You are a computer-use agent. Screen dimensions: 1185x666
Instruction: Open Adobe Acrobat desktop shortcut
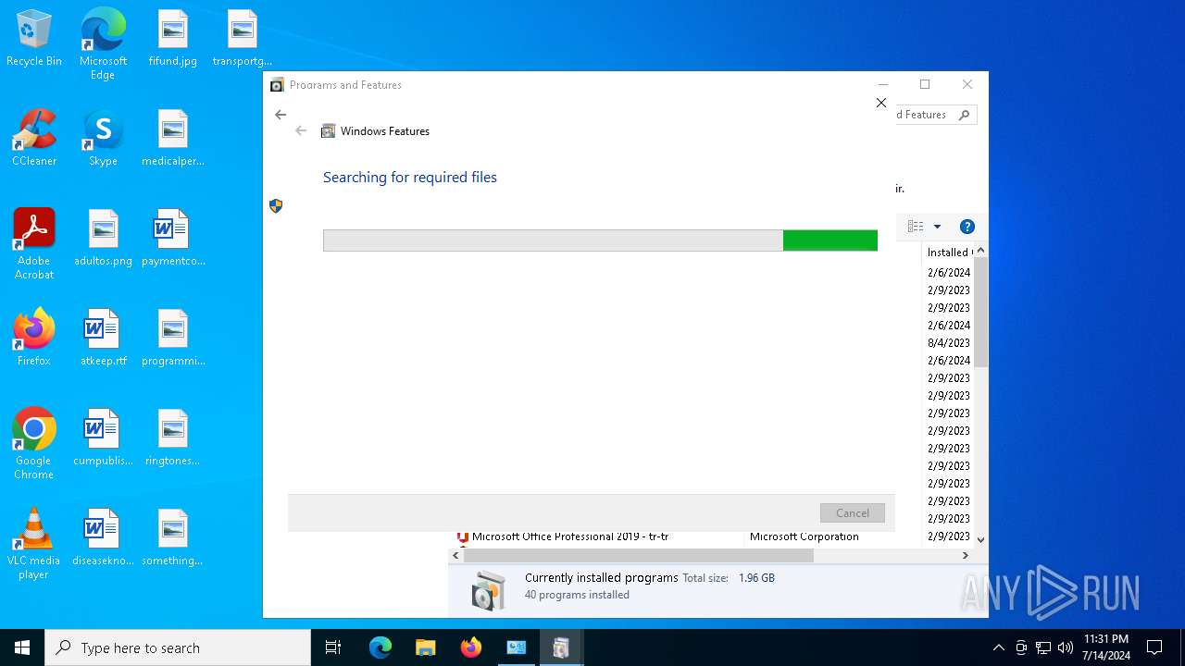[34, 244]
